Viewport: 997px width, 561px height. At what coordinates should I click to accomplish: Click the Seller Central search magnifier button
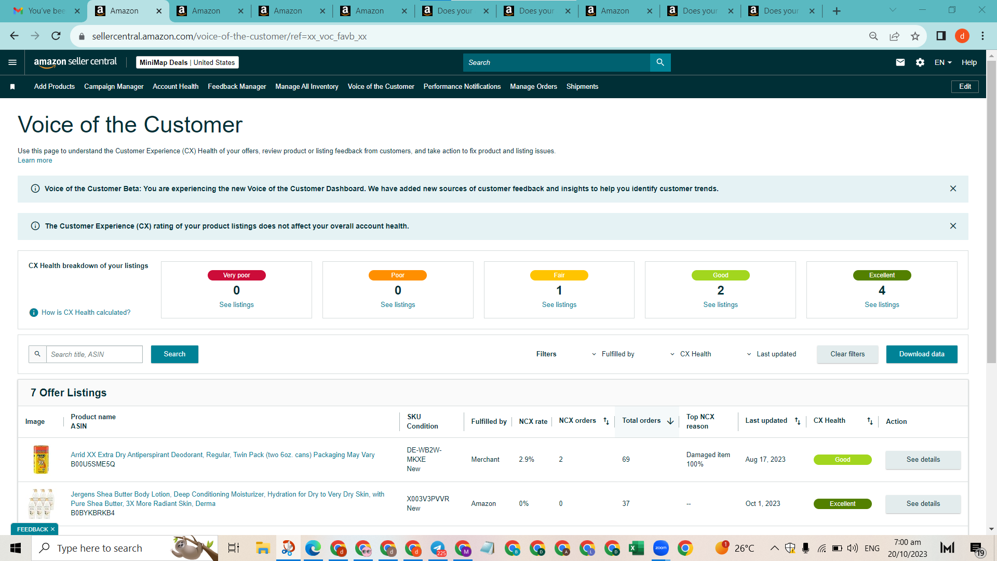tap(660, 62)
